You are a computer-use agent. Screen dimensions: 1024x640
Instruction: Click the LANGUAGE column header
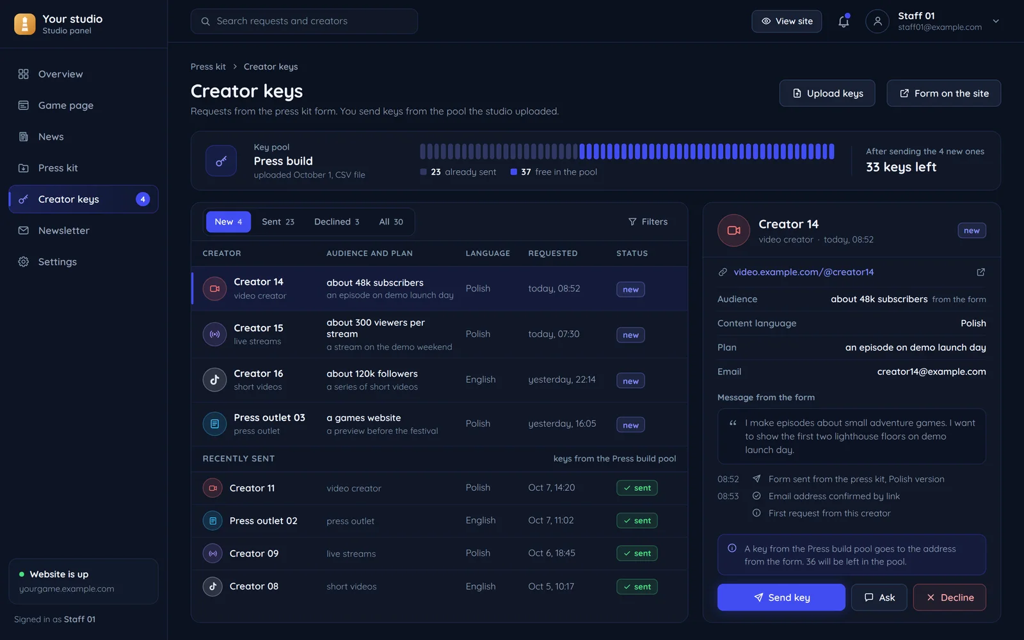pos(488,253)
